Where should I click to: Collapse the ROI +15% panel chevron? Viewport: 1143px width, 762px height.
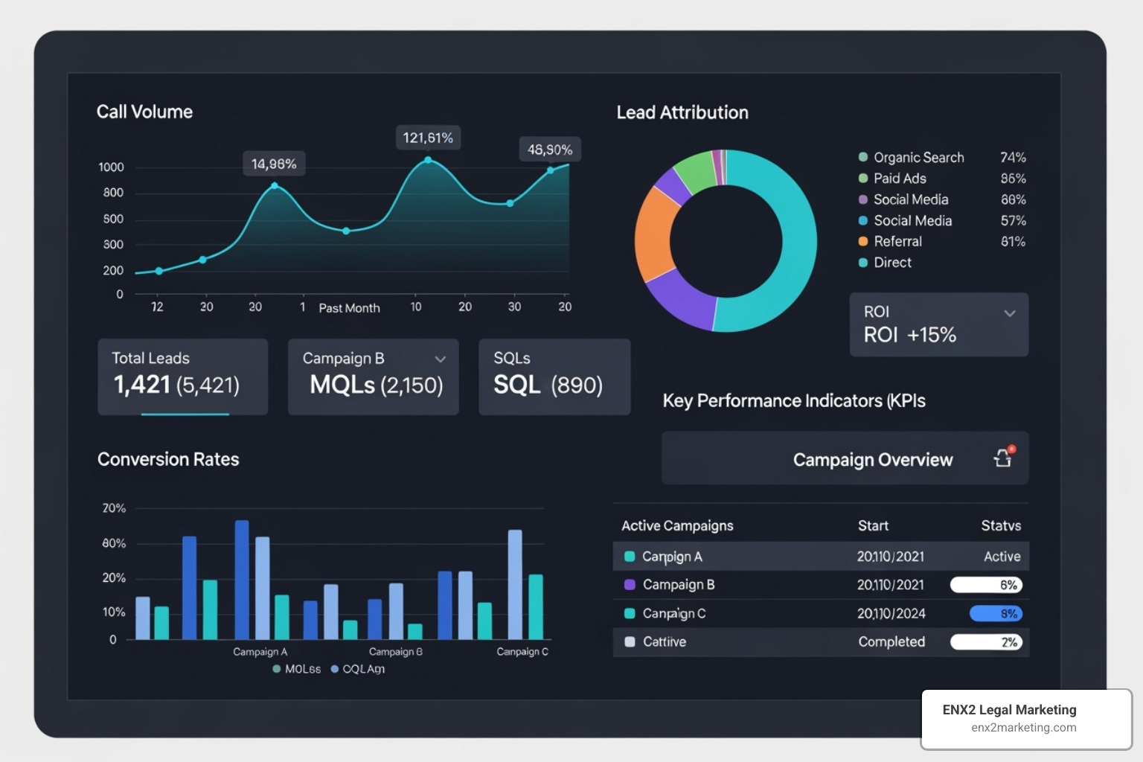1010,313
